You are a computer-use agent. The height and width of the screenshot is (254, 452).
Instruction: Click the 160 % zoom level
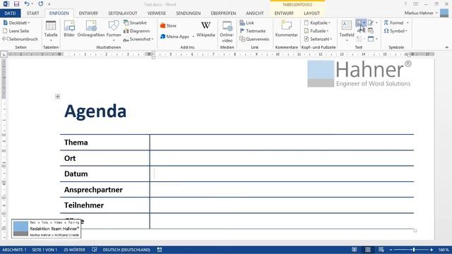click(x=444, y=250)
